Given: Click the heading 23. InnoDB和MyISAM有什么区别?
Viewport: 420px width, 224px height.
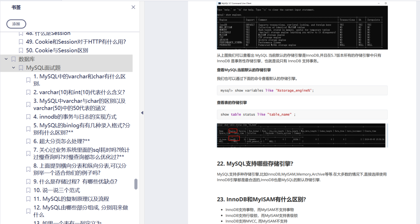Looking at the screenshot, I should click(262, 200).
